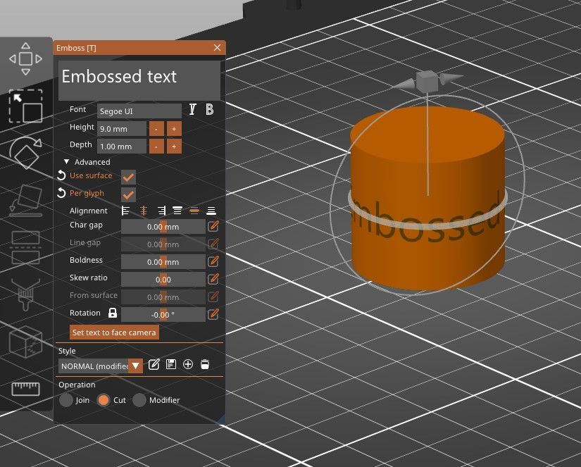Select the Move tool in left toolbar
The width and height of the screenshot is (581, 467).
pos(25,59)
